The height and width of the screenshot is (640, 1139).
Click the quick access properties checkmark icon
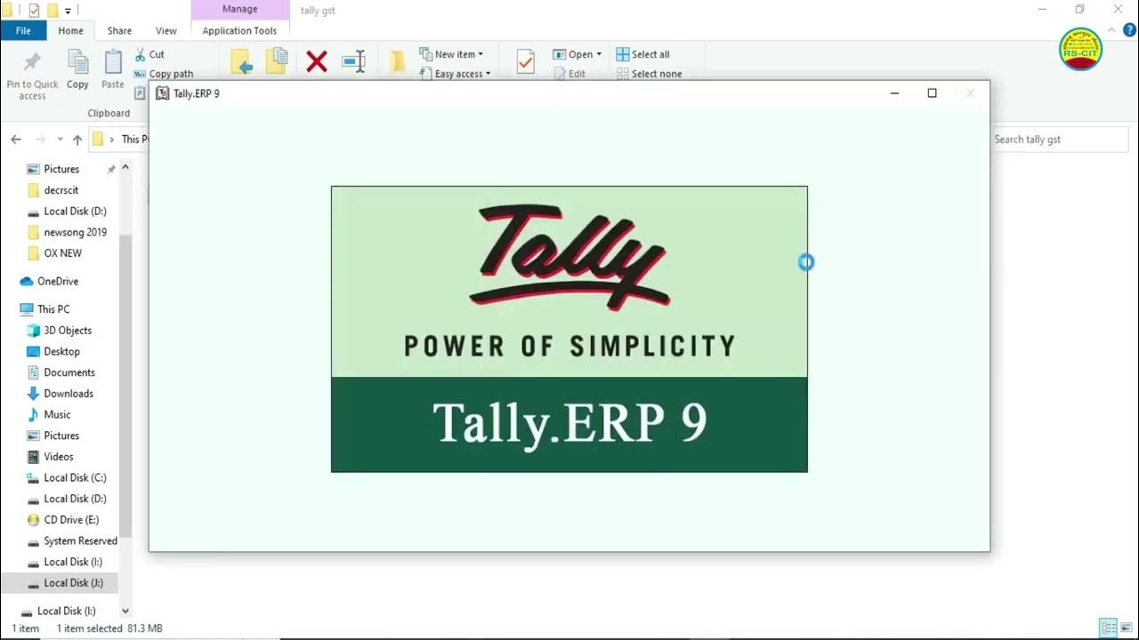point(34,11)
